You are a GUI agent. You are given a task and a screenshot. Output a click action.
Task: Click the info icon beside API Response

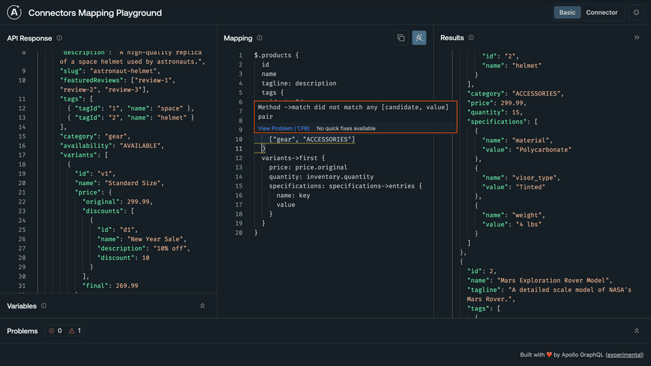[x=60, y=39]
